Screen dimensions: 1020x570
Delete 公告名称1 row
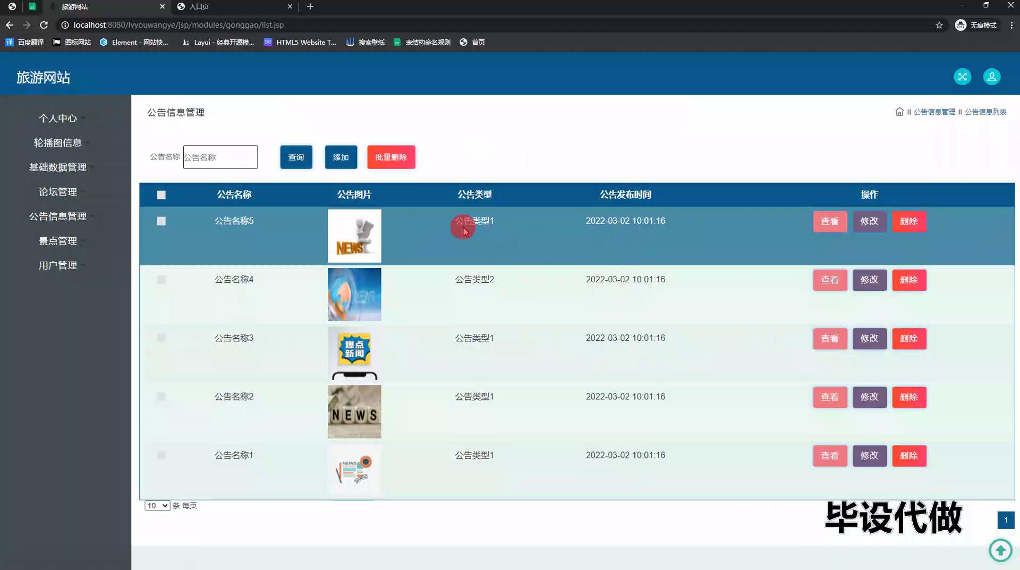coord(909,456)
